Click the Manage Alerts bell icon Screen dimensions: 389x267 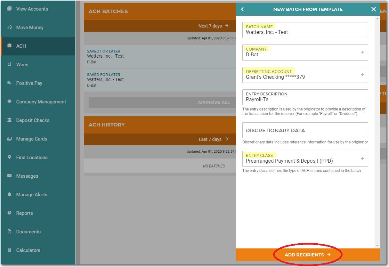click(x=10, y=195)
